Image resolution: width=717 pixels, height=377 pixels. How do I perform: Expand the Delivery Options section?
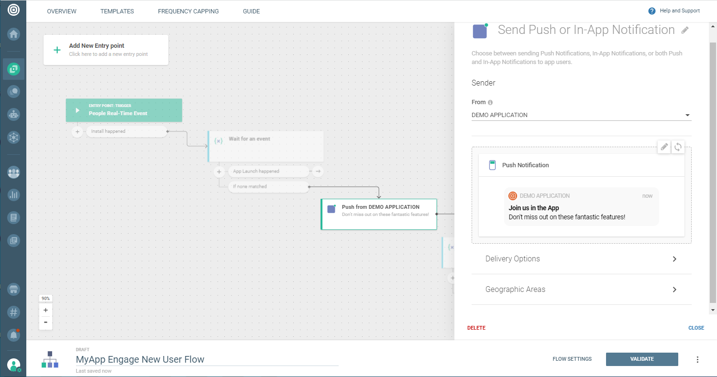click(581, 259)
